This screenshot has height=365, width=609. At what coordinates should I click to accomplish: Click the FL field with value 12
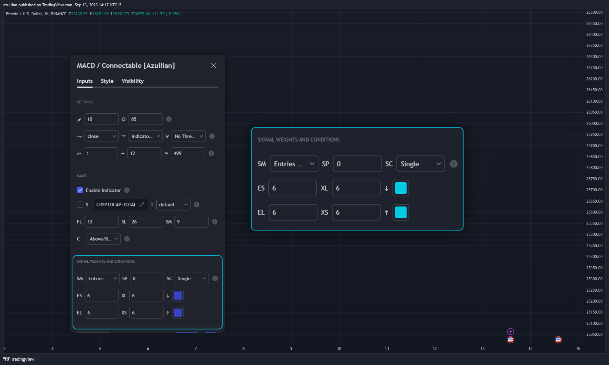click(x=102, y=222)
